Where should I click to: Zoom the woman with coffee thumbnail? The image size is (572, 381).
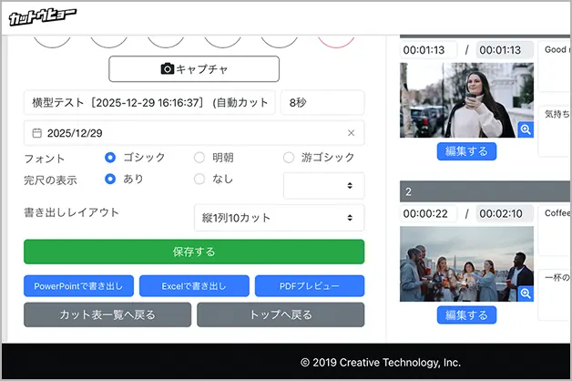[x=526, y=129]
